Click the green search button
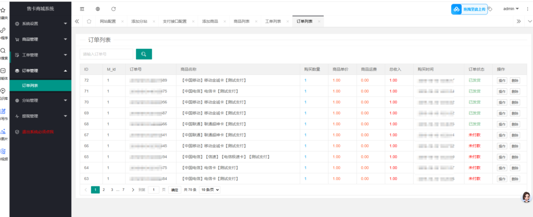533x217 pixels. 144,54
